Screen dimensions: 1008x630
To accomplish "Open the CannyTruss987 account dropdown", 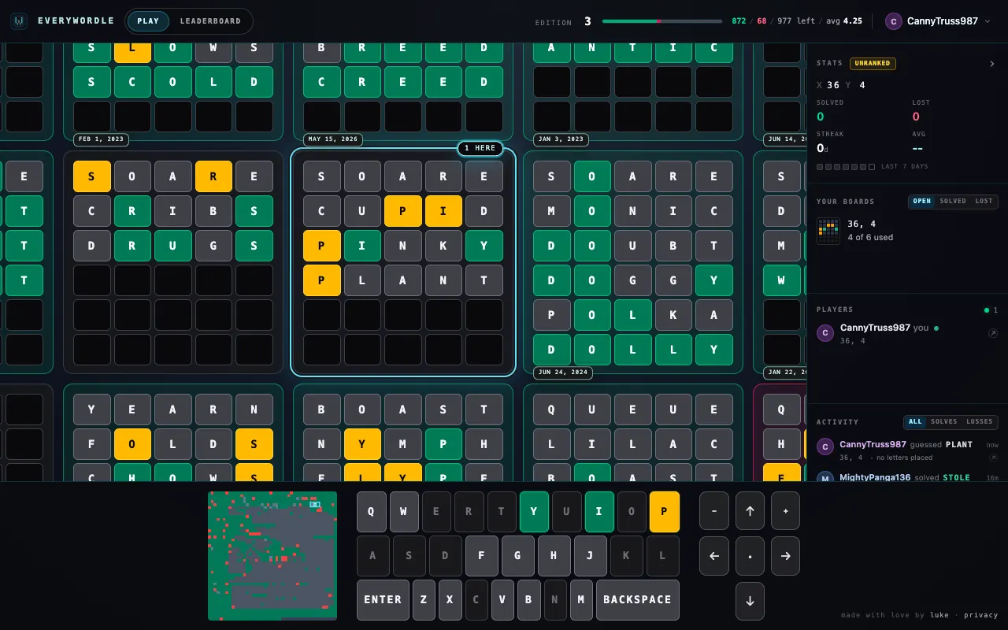I will coord(938,21).
